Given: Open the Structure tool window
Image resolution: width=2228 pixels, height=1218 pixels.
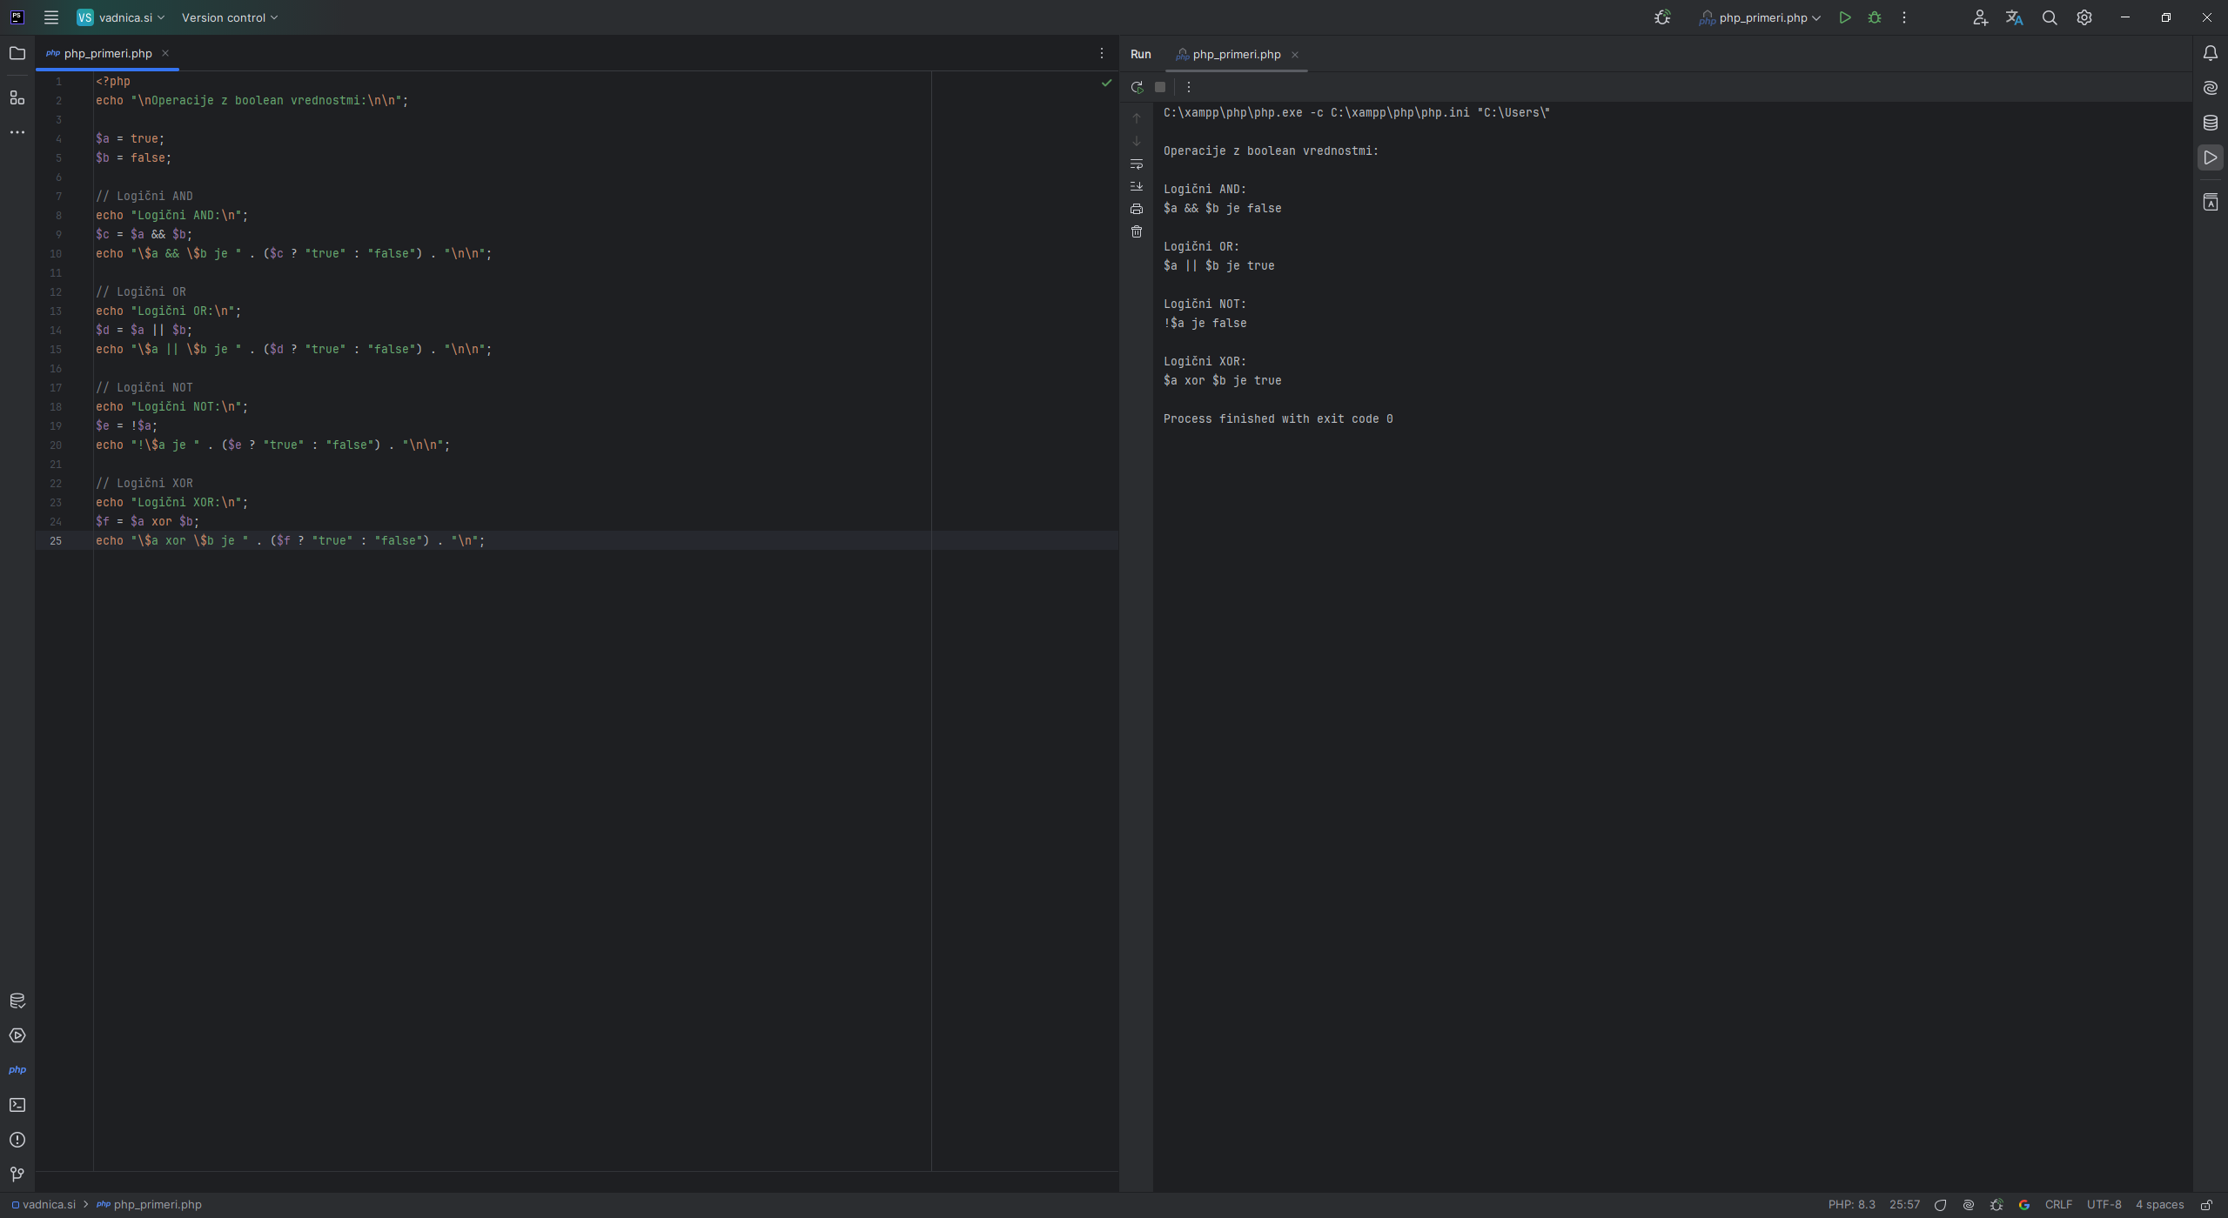Looking at the screenshot, I should click(x=17, y=97).
